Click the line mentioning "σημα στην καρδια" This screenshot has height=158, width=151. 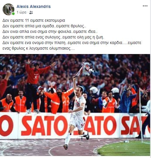(72, 43)
